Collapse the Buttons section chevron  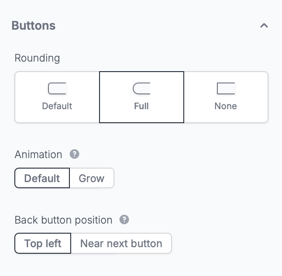tap(264, 26)
